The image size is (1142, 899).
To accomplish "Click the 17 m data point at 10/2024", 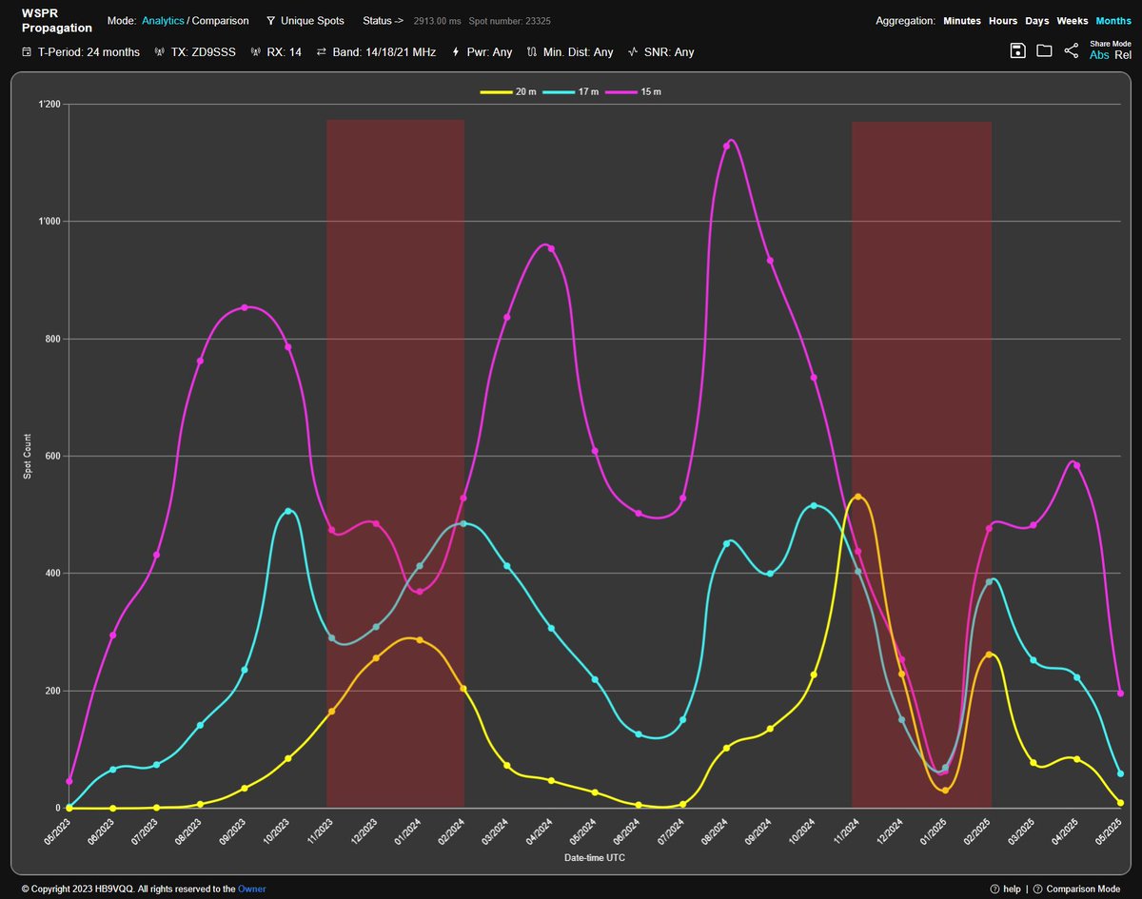I will click(814, 506).
